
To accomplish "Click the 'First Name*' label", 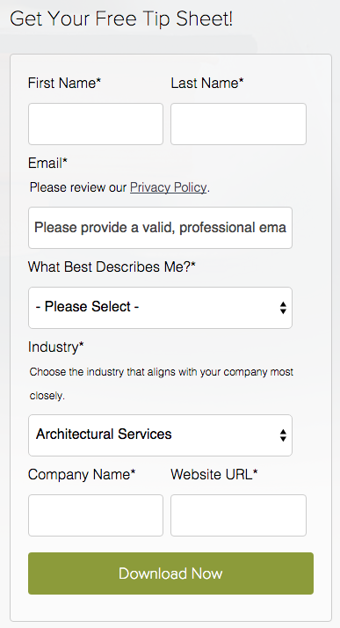I will tap(64, 83).
